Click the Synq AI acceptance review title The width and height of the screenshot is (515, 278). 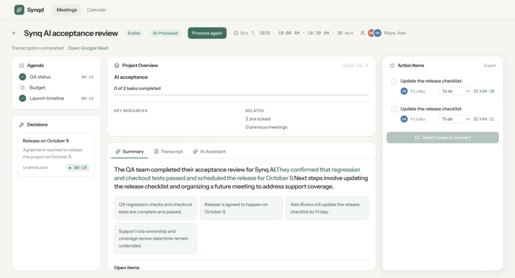[x=71, y=33]
